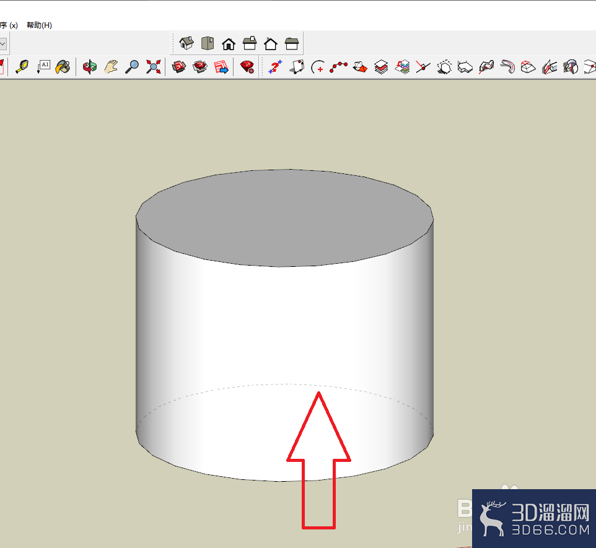Image resolution: width=596 pixels, height=548 pixels.
Task: Click the face-with-points plugin icon
Action: click(x=297, y=67)
